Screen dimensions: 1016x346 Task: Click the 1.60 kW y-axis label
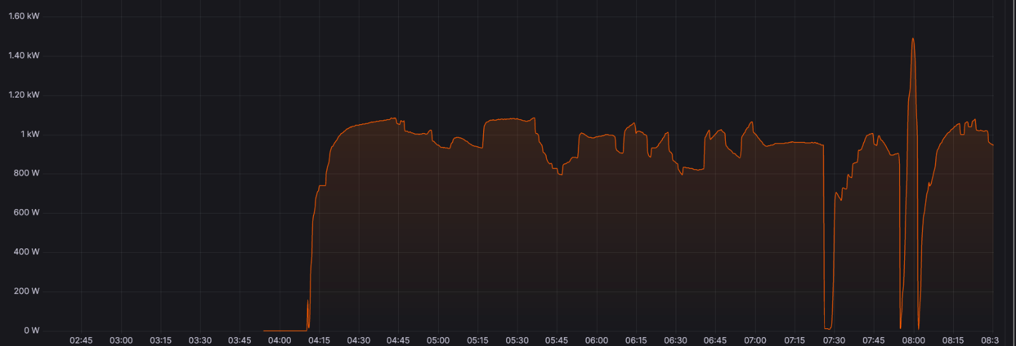(x=24, y=16)
